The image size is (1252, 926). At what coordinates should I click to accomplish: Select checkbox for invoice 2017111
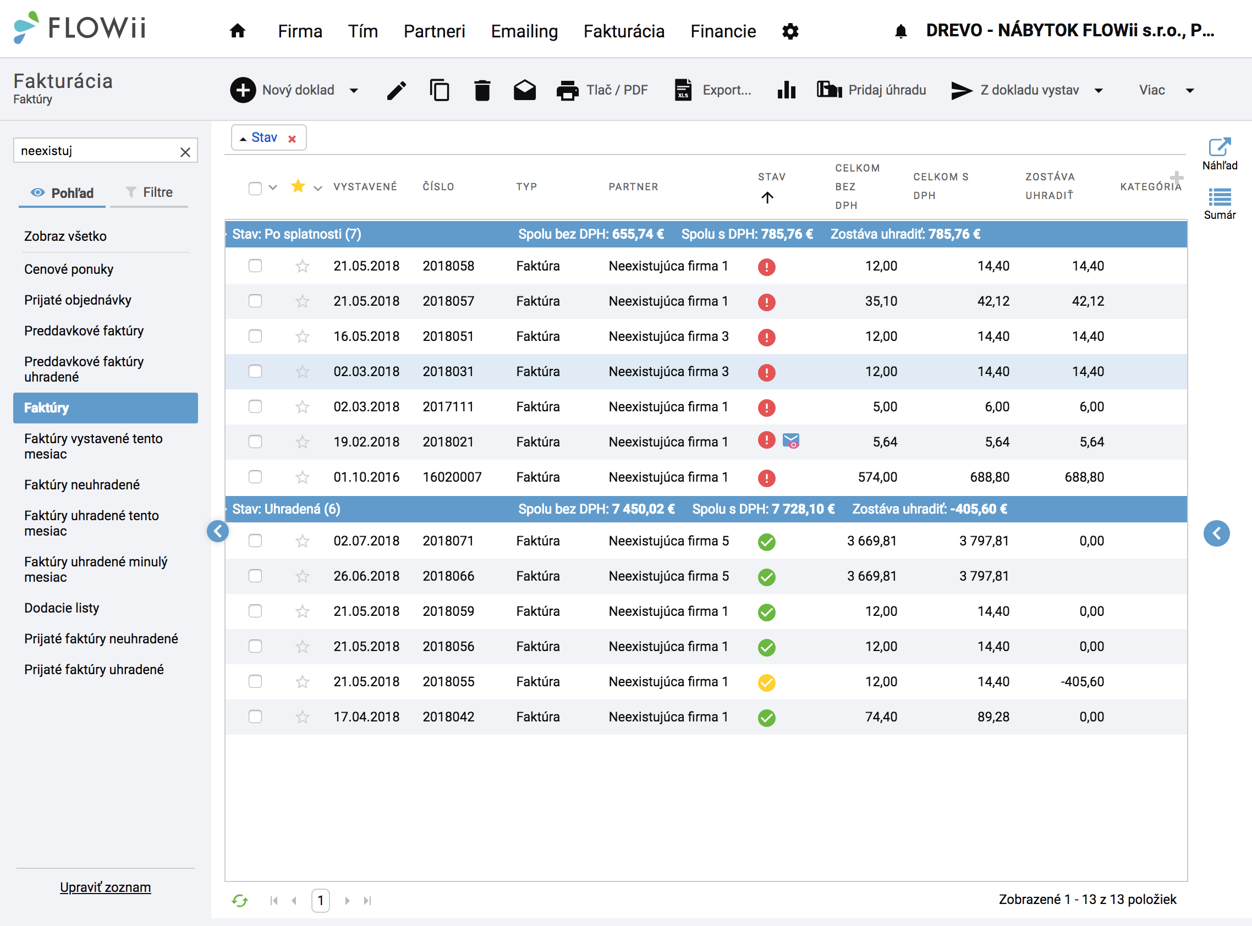click(x=255, y=406)
